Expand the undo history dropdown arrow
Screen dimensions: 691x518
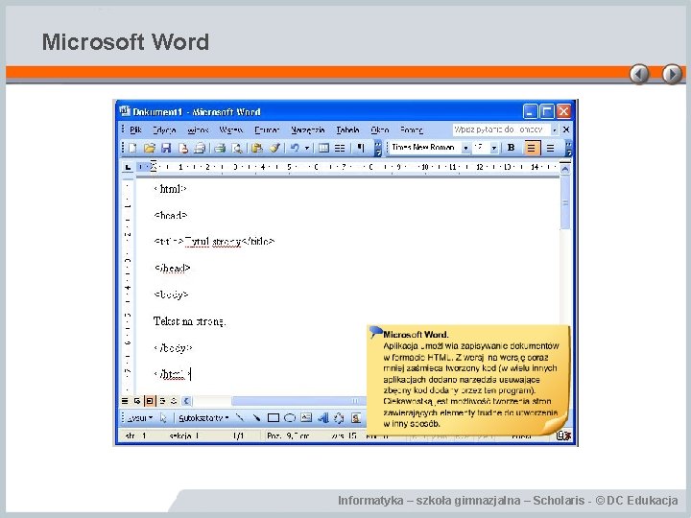[x=307, y=149]
